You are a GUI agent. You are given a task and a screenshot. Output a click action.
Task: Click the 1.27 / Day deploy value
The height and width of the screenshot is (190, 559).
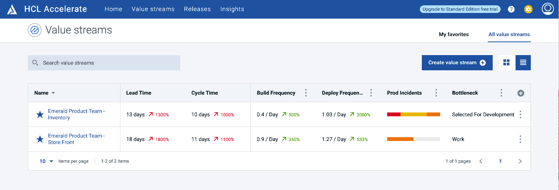[x=334, y=139]
